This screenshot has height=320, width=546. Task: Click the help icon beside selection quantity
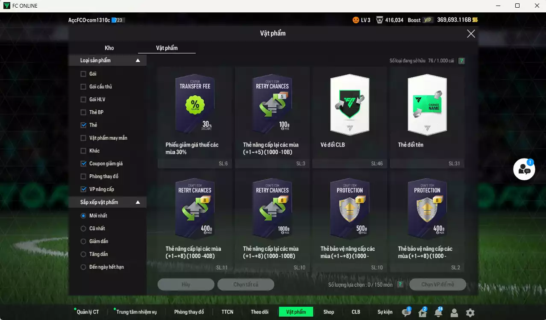point(400,285)
